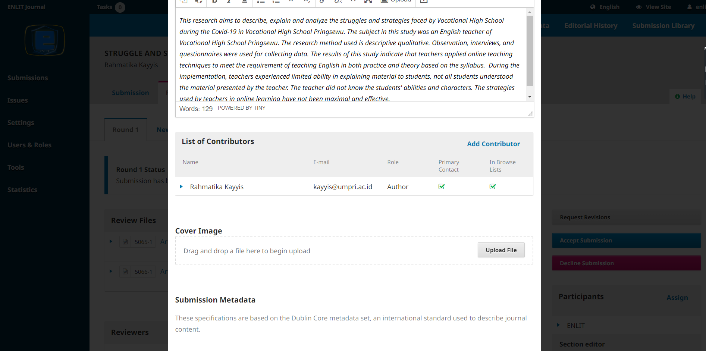This screenshot has width=706, height=351.
Task: Switch to the Submission Library tab
Action: click(x=663, y=26)
